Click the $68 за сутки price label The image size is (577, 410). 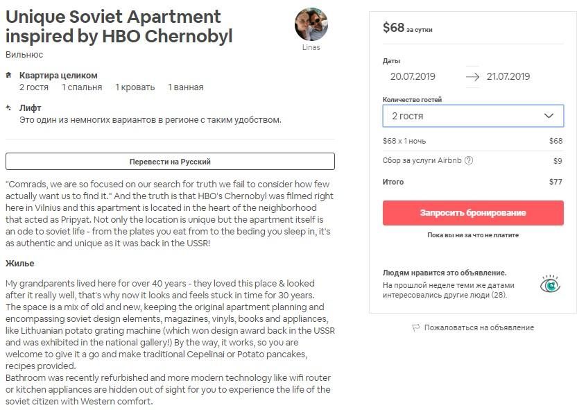(x=407, y=28)
